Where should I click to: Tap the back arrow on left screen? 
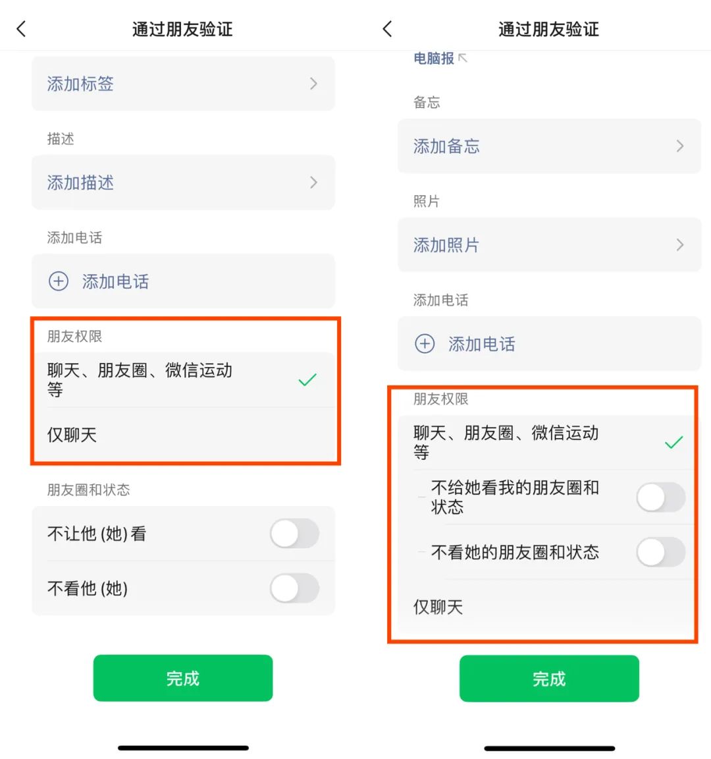pyautogui.click(x=21, y=29)
